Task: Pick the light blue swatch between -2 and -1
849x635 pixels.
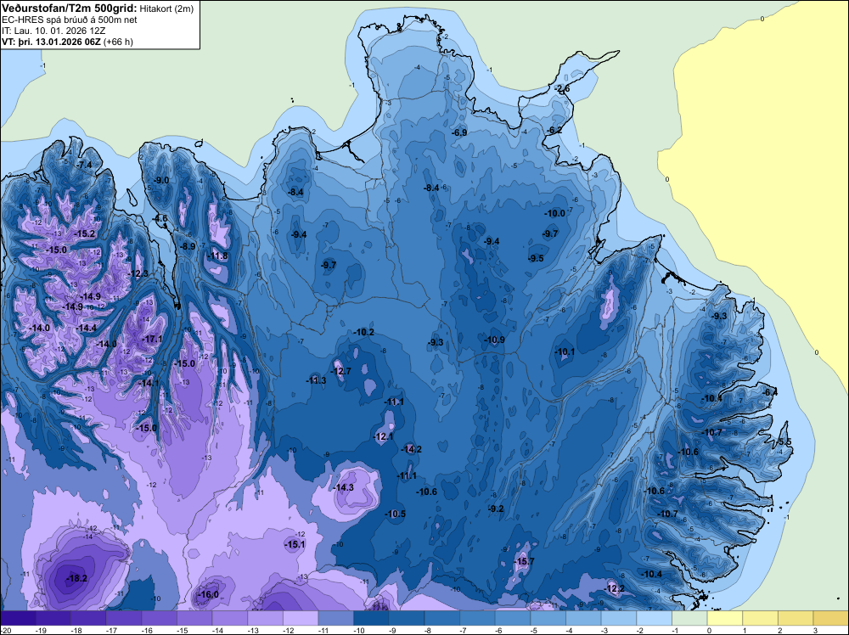Action: (x=654, y=618)
